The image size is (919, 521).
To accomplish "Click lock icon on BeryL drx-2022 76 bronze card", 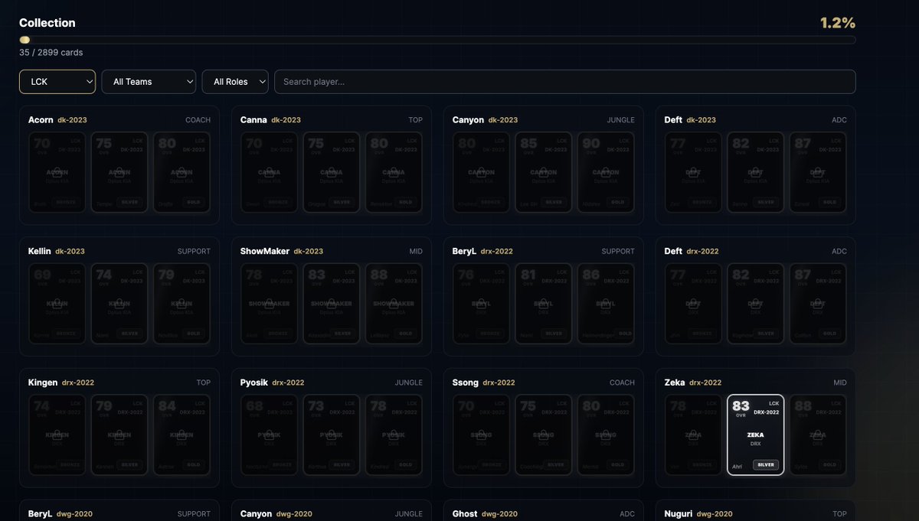I will point(482,304).
